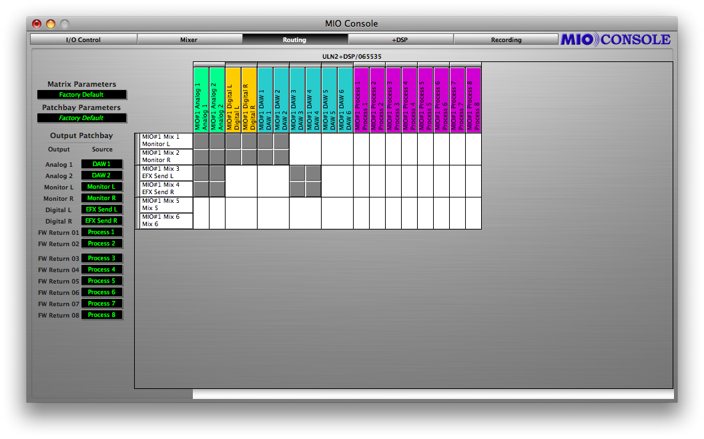Image resolution: width=704 pixels, height=439 pixels.
Task: Toggle DAW 4 crosspoint on EFX Send R row
Action: pyautogui.click(x=314, y=189)
